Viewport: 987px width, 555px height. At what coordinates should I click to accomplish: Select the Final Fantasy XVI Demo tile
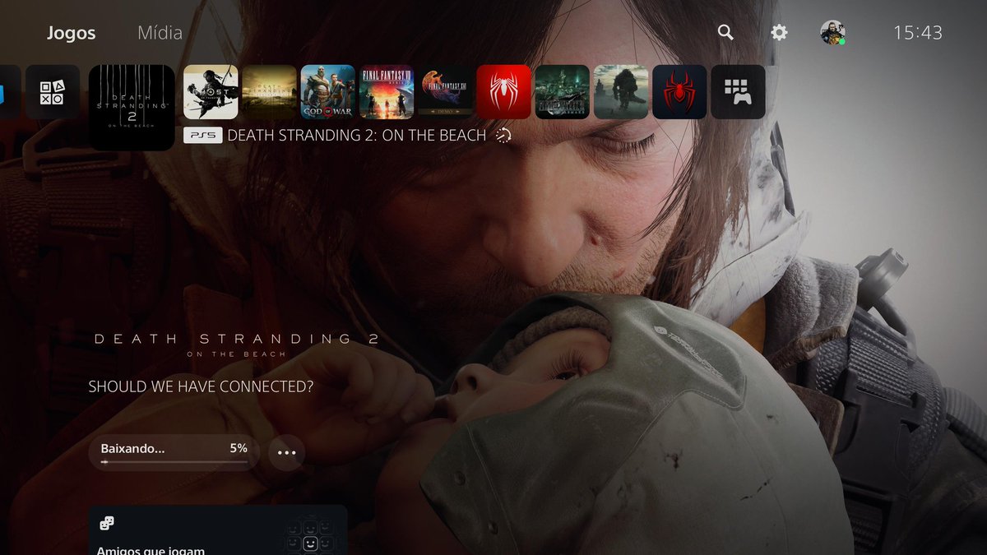(x=445, y=92)
